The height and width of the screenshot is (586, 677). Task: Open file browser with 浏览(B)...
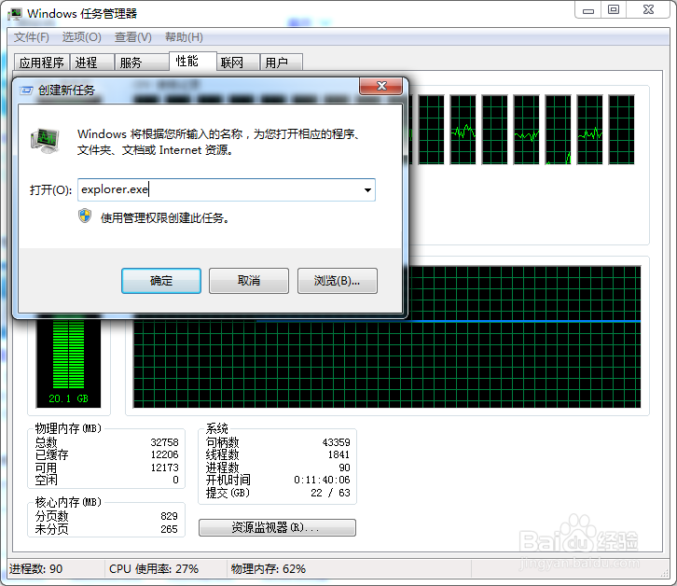[x=338, y=281]
